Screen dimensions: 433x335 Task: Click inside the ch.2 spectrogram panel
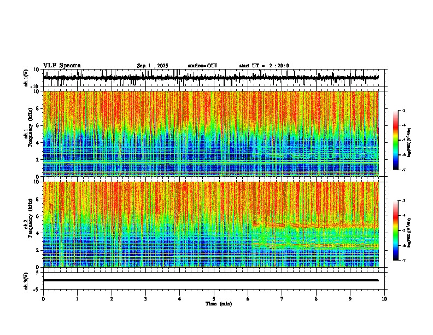(x=211, y=224)
